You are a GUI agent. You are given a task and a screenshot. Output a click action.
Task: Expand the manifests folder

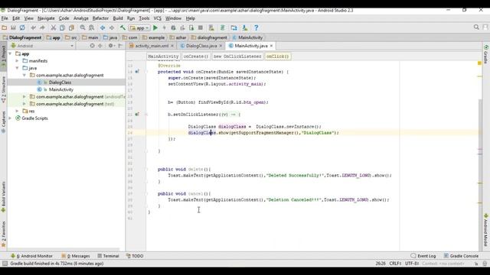click(17, 61)
